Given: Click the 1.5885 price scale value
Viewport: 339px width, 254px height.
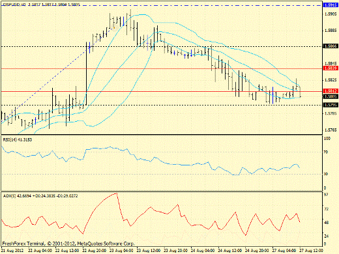Looking at the screenshot, I should click(331, 31).
